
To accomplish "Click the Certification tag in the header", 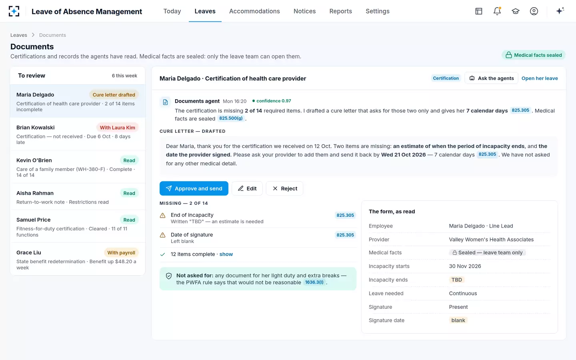I will [x=446, y=78].
